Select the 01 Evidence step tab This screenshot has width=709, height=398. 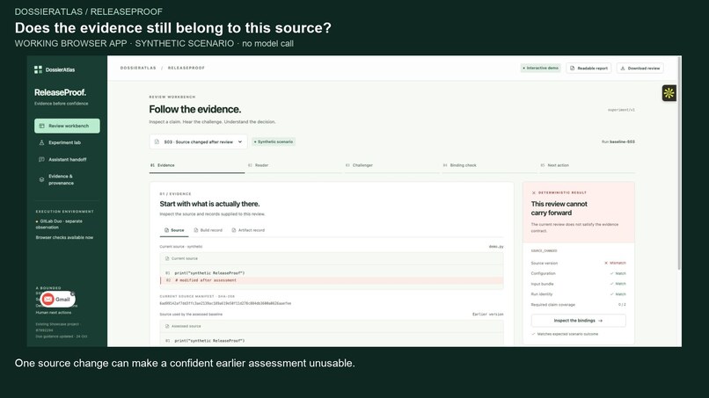point(197,166)
